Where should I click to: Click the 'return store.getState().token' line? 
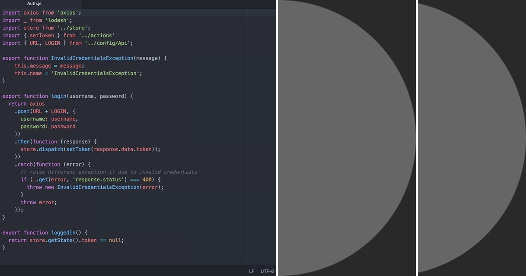pyautogui.click(x=66, y=240)
